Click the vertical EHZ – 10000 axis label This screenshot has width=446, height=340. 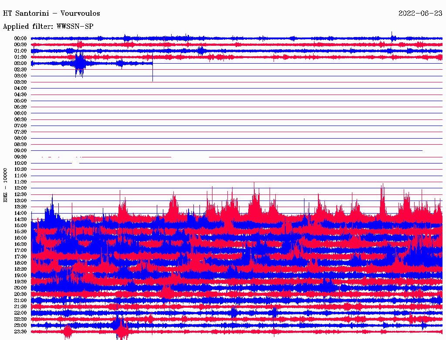pyautogui.click(x=6, y=185)
